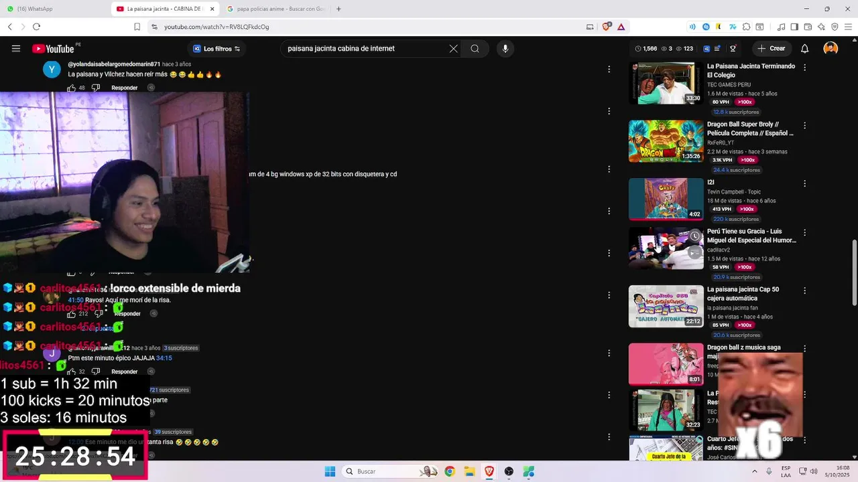Click the youtube.com address bar URL
The image size is (858, 482).
(x=217, y=27)
